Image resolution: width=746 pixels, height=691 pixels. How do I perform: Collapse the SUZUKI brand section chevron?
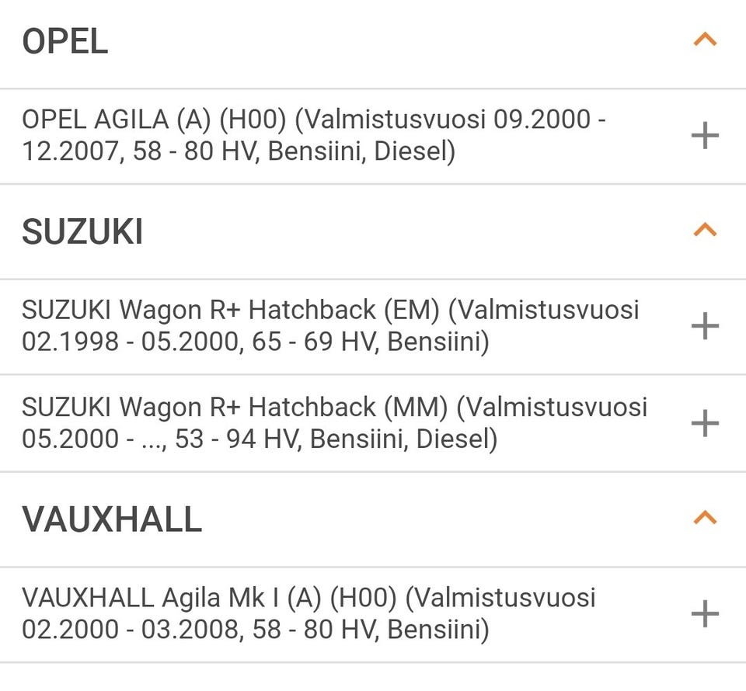(704, 229)
